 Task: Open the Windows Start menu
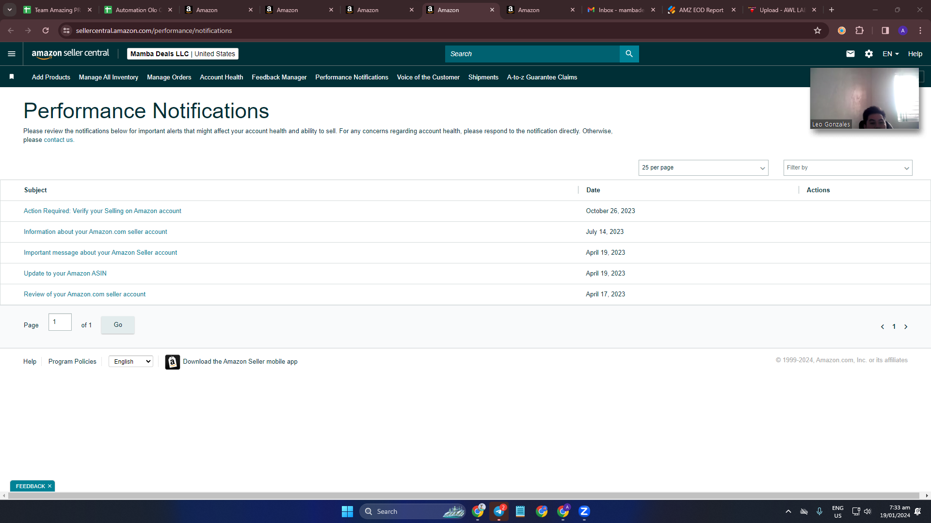coord(347,511)
